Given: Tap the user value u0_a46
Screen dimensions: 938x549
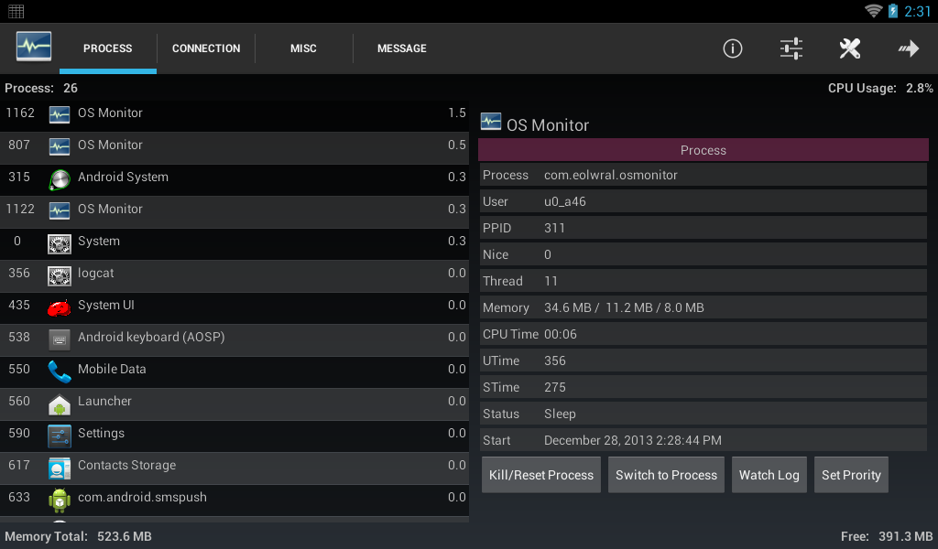Looking at the screenshot, I should tap(564, 202).
